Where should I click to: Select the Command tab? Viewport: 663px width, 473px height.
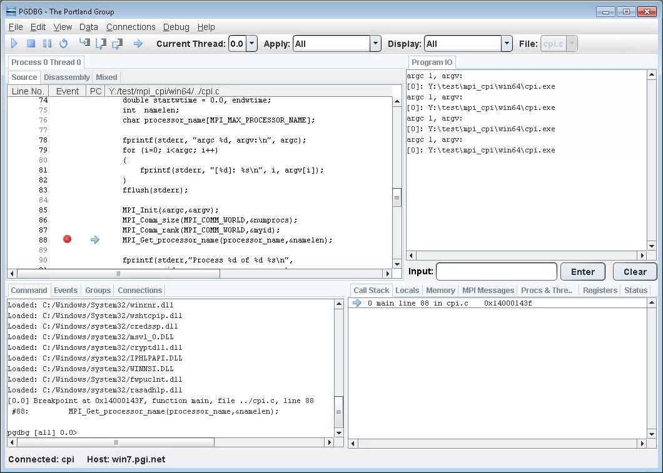pyautogui.click(x=29, y=290)
